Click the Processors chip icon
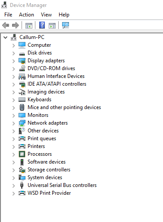 pyautogui.click(x=22, y=154)
